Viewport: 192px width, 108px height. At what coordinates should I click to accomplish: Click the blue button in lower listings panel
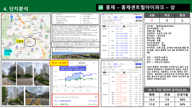[138, 64]
